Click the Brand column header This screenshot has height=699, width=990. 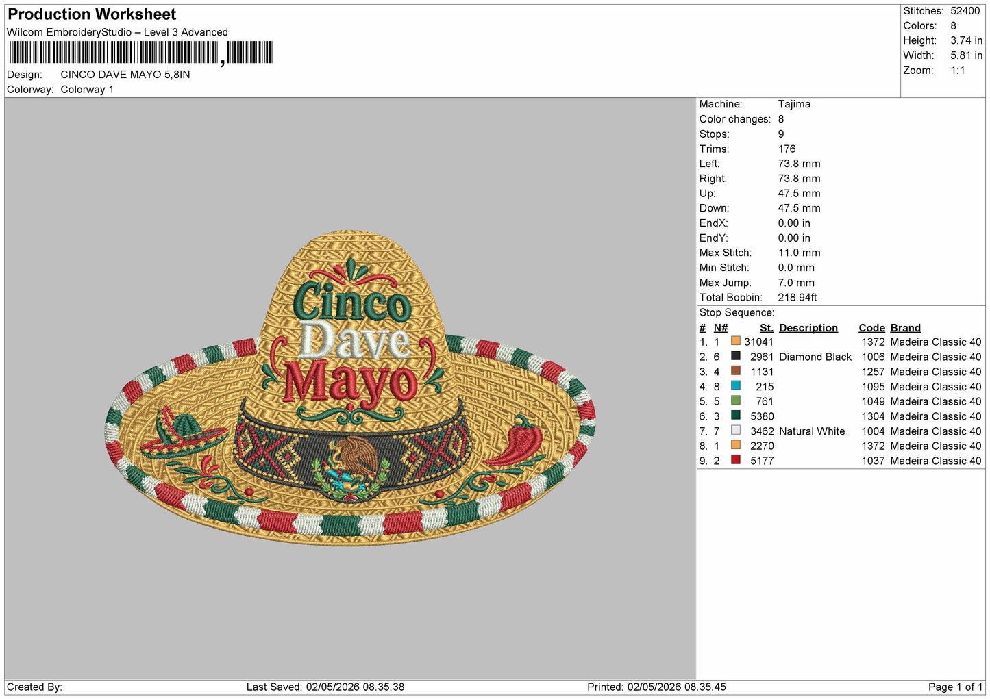click(906, 328)
